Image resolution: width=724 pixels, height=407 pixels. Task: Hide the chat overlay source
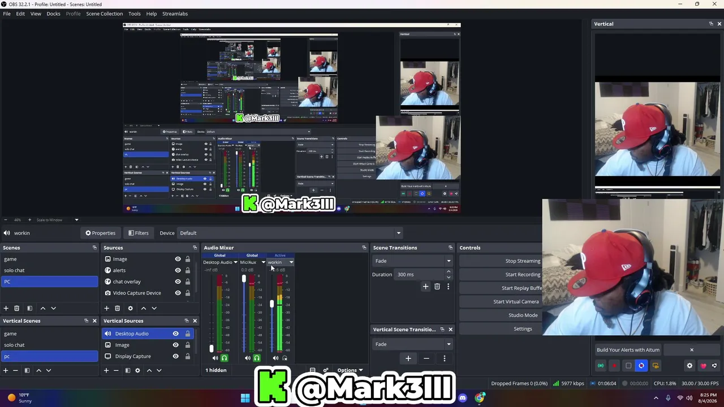tap(178, 282)
